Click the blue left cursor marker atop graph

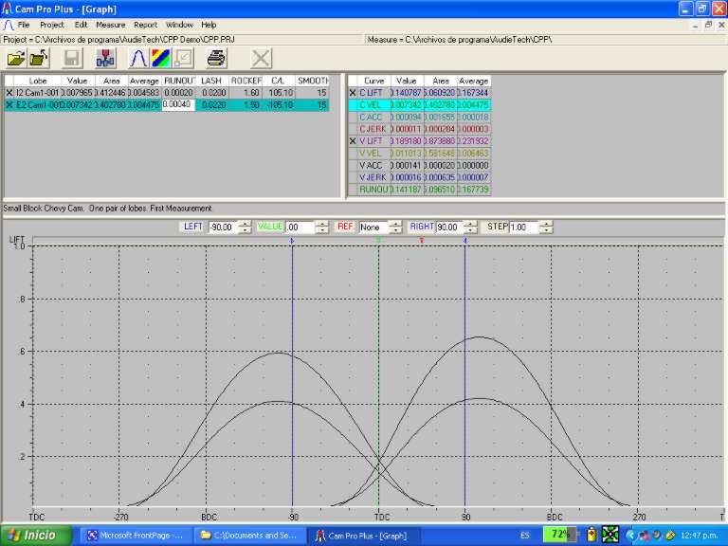click(292, 241)
